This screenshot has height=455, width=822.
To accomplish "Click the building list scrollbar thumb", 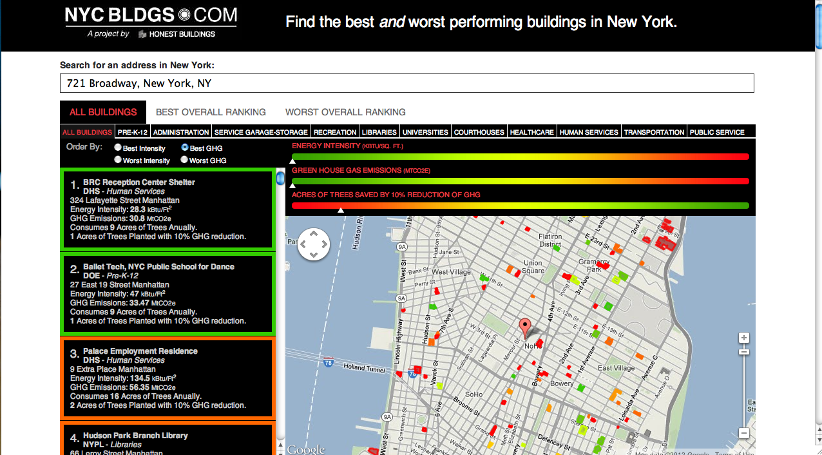I will click(x=280, y=178).
